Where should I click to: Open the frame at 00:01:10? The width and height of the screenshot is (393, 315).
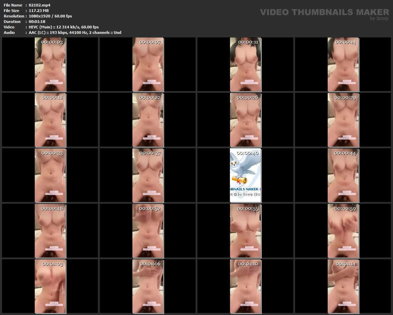pos(245,286)
